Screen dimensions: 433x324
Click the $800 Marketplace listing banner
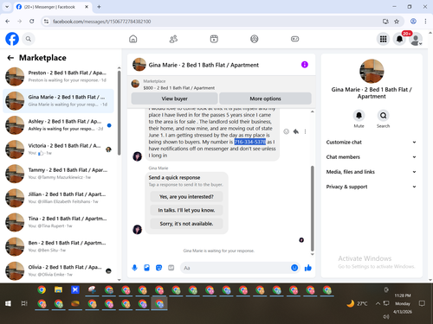click(x=222, y=85)
